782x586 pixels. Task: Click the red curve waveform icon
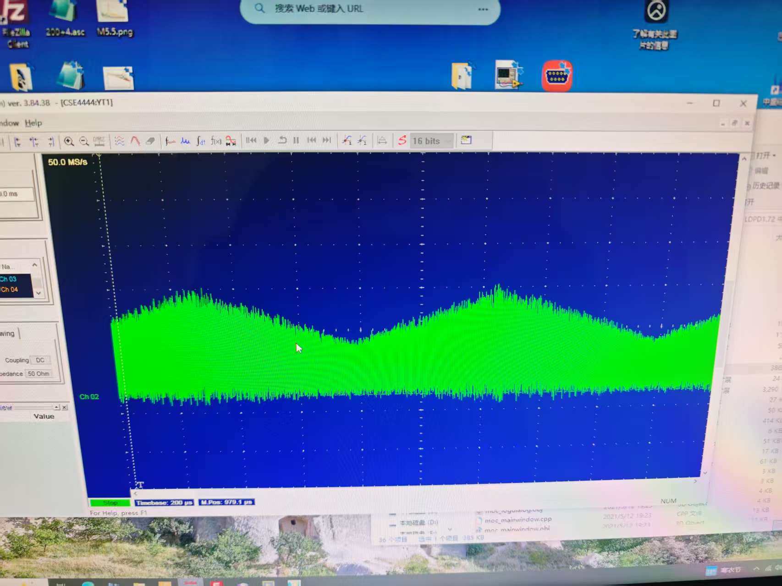pos(135,141)
